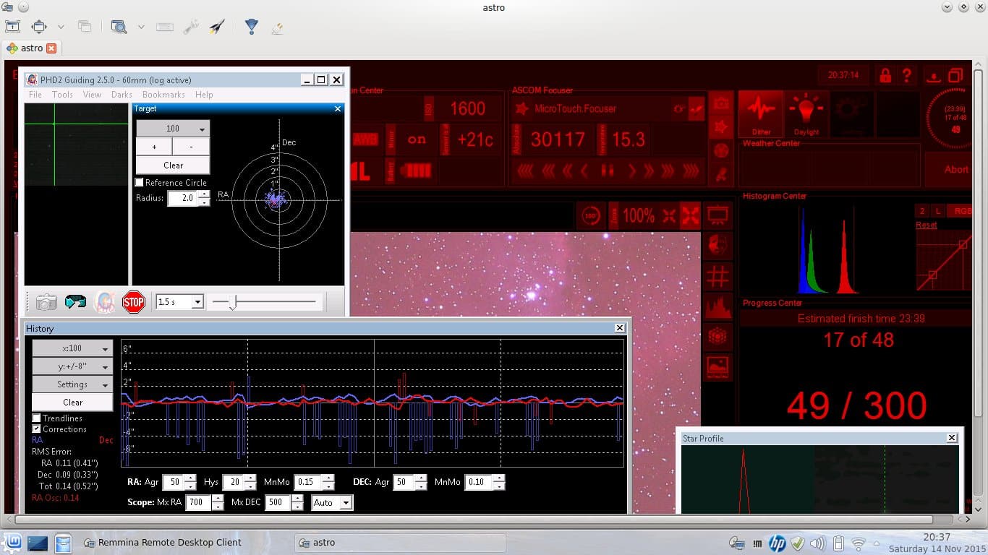Click the red rotate 180 degrees icon
The image size is (988, 555).
click(591, 215)
